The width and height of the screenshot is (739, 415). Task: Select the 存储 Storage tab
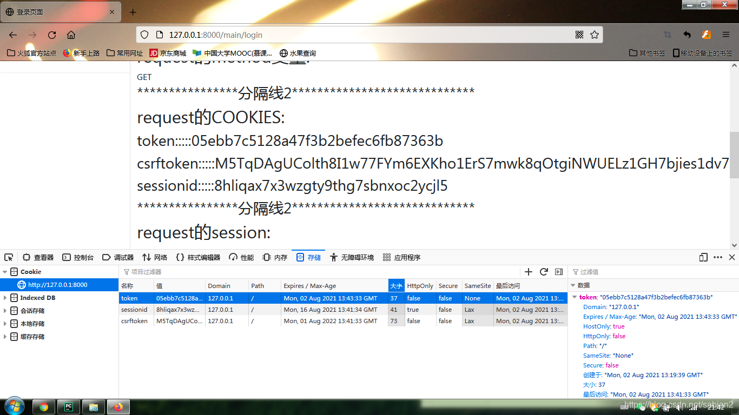(x=308, y=257)
